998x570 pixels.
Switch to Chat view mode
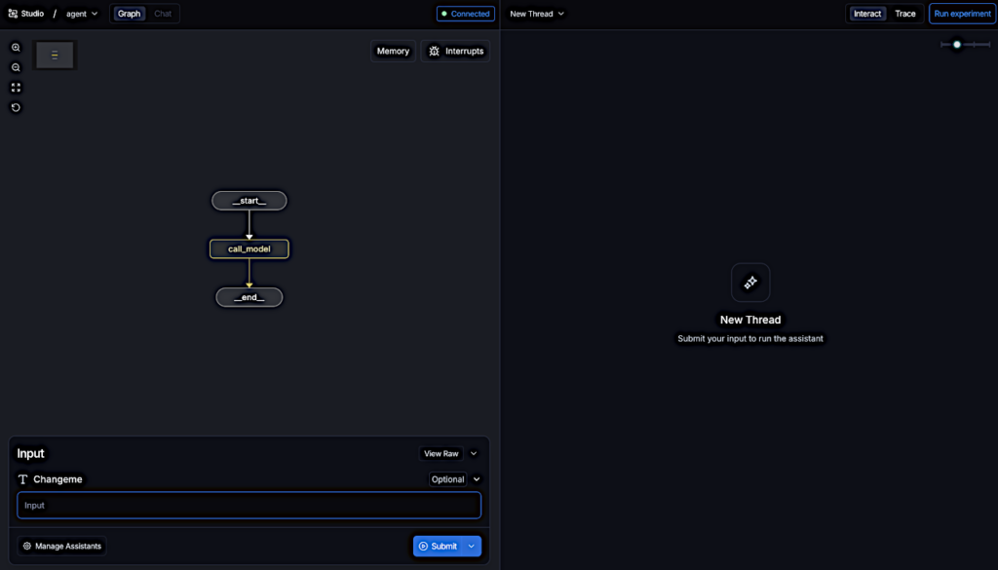[163, 14]
